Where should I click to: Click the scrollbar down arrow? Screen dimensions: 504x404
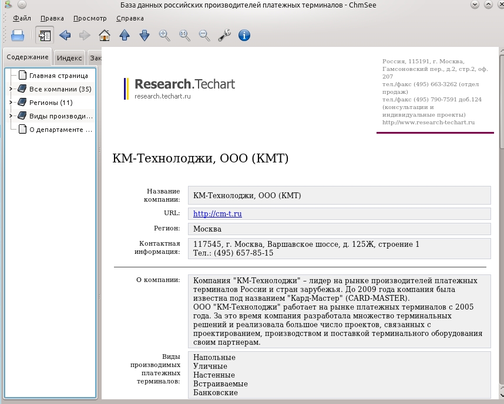[502, 395]
